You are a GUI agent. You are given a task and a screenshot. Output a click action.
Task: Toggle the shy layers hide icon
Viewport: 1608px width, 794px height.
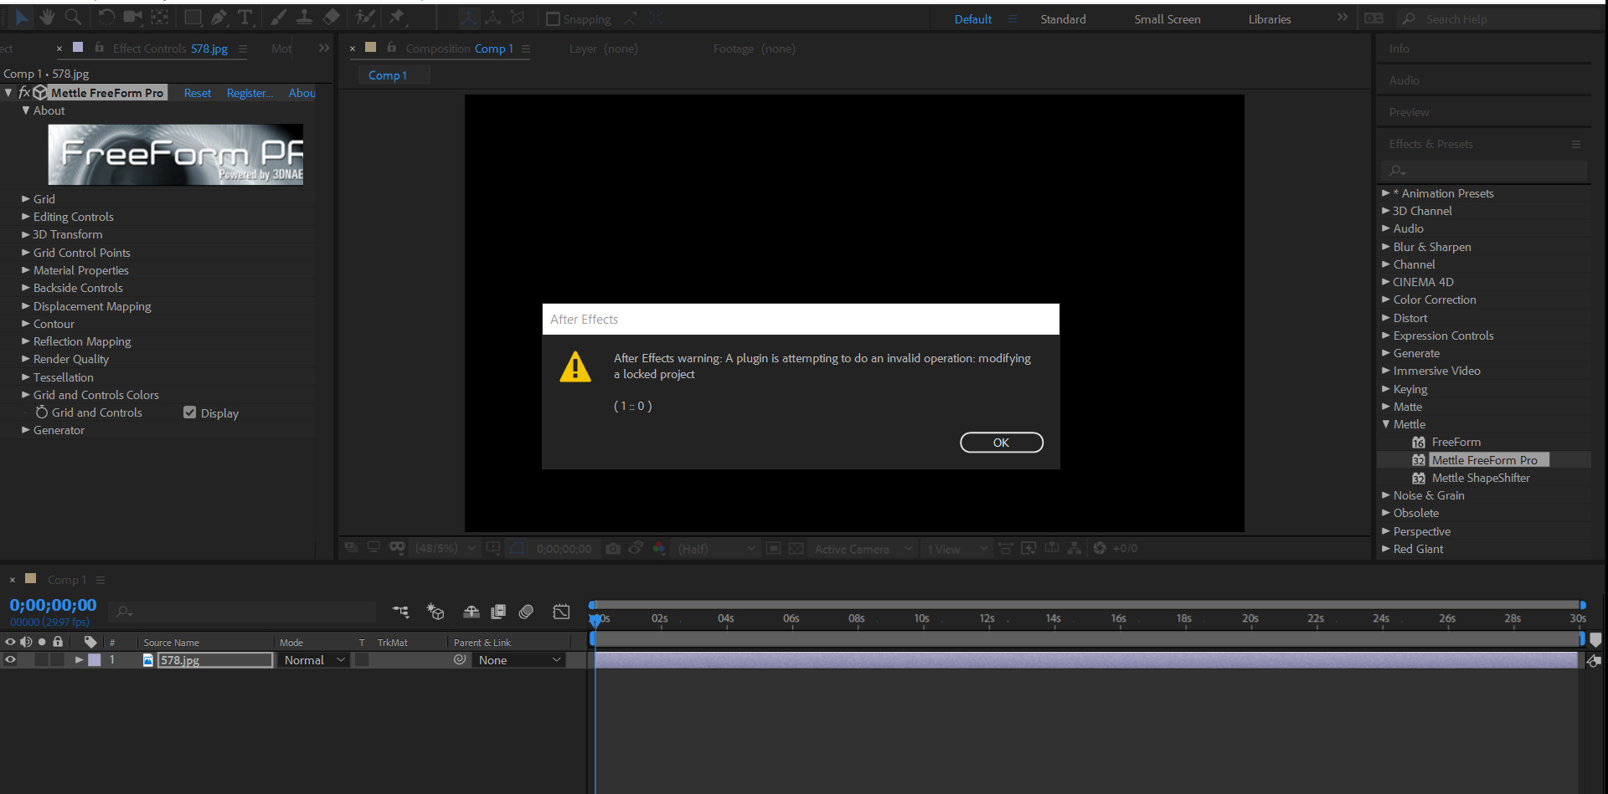(x=472, y=612)
